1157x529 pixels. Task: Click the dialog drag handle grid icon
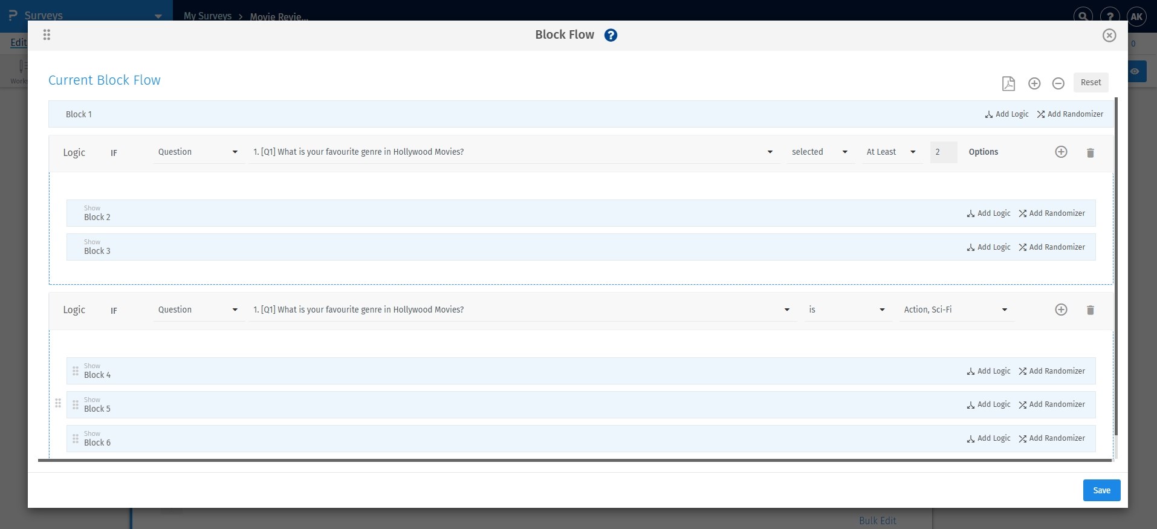pos(47,34)
